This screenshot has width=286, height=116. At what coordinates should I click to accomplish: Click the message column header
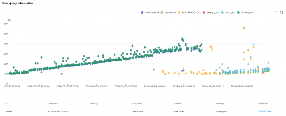click(220, 103)
